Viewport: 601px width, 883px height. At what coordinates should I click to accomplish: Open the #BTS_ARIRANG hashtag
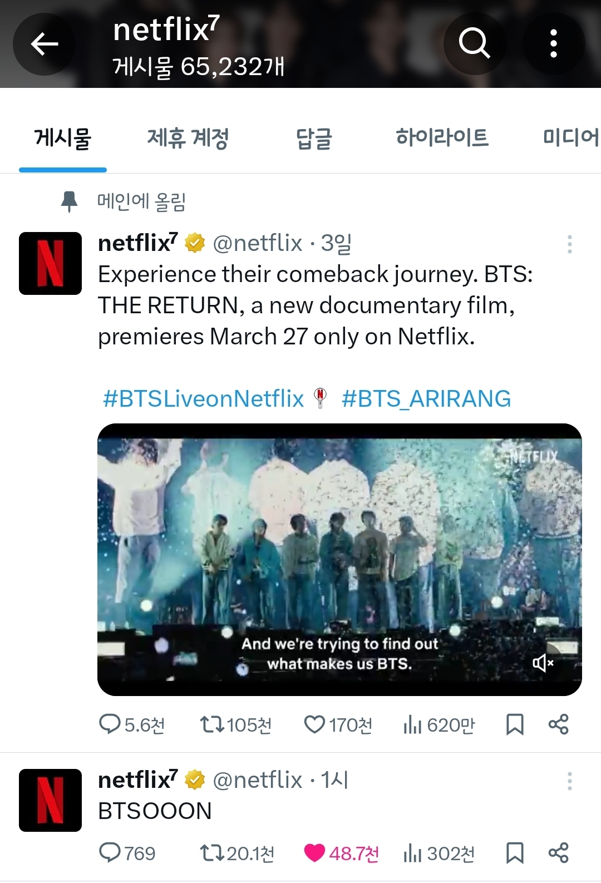[x=426, y=399]
